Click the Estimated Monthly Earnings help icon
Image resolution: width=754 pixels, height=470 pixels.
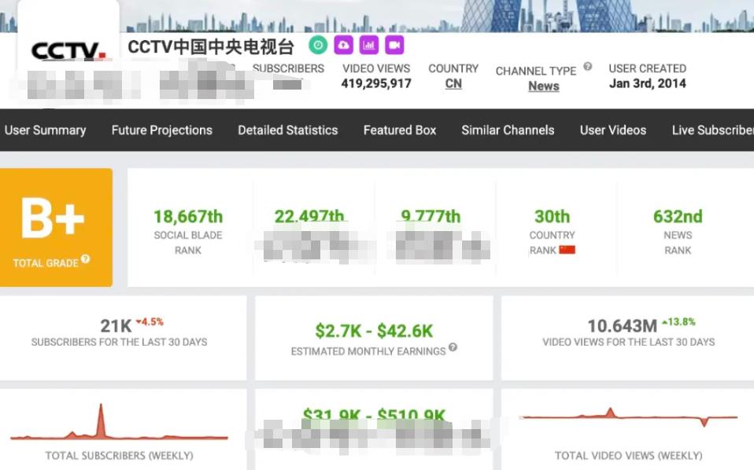[453, 347]
